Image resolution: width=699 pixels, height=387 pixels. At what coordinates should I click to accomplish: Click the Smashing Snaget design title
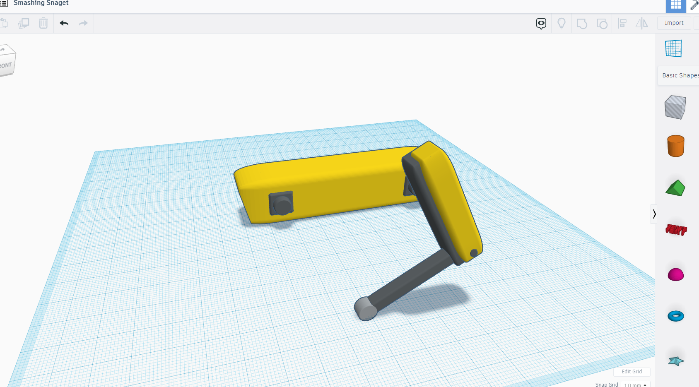point(41,3)
